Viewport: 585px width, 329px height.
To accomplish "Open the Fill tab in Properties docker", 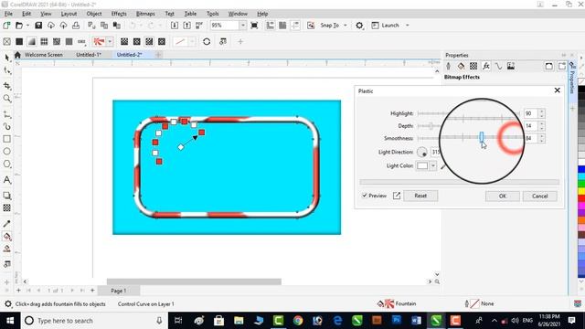I will pos(461,66).
